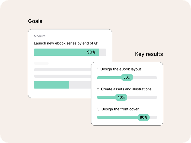191x143 pixels.
Task: Click the short gray placeholder pill under 90% bar
Action: (41, 63)
